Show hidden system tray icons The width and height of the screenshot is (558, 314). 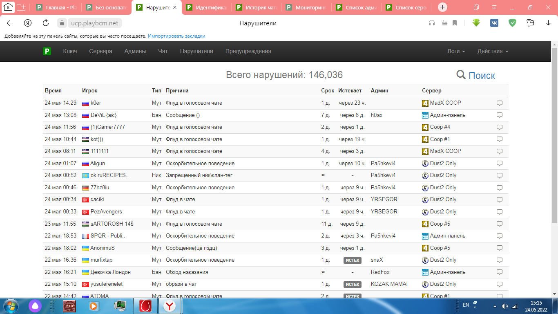(x=495, y=306)
